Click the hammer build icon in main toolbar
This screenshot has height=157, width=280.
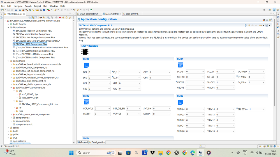[27, 10]
